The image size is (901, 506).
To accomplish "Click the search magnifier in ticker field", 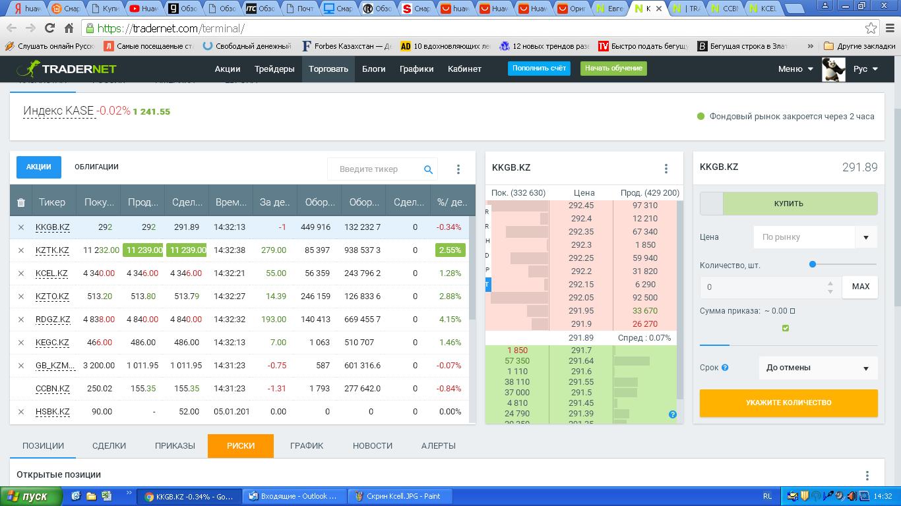I will coord(428,169).
